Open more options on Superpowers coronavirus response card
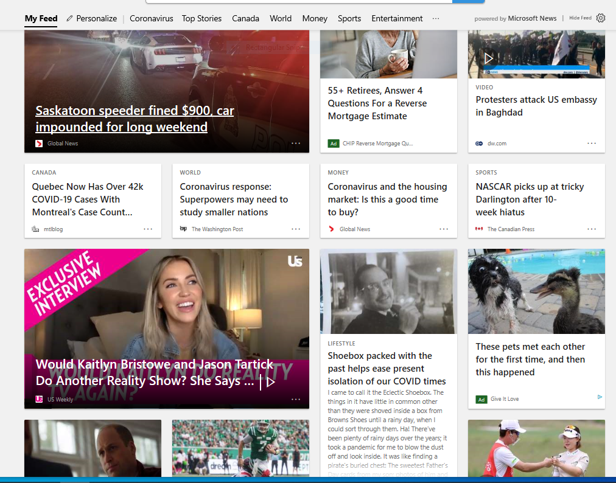Screen dimensions: 616x483 coord(296,229)
